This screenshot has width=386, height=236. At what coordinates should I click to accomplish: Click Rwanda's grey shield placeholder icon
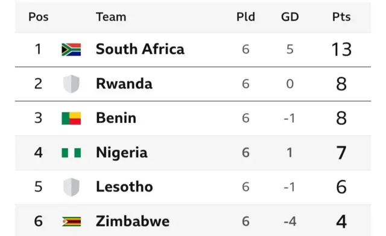(x=71, y=84)
